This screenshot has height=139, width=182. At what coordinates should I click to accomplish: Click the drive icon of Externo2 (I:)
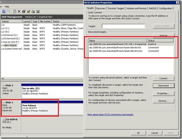coord(3,35)
